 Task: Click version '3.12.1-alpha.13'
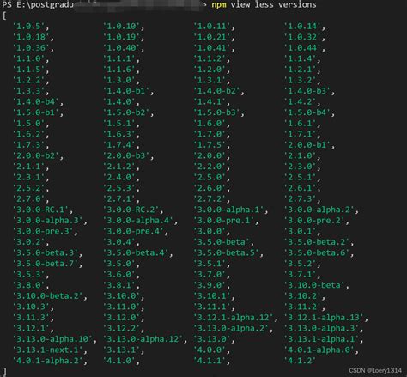[324, 318]
